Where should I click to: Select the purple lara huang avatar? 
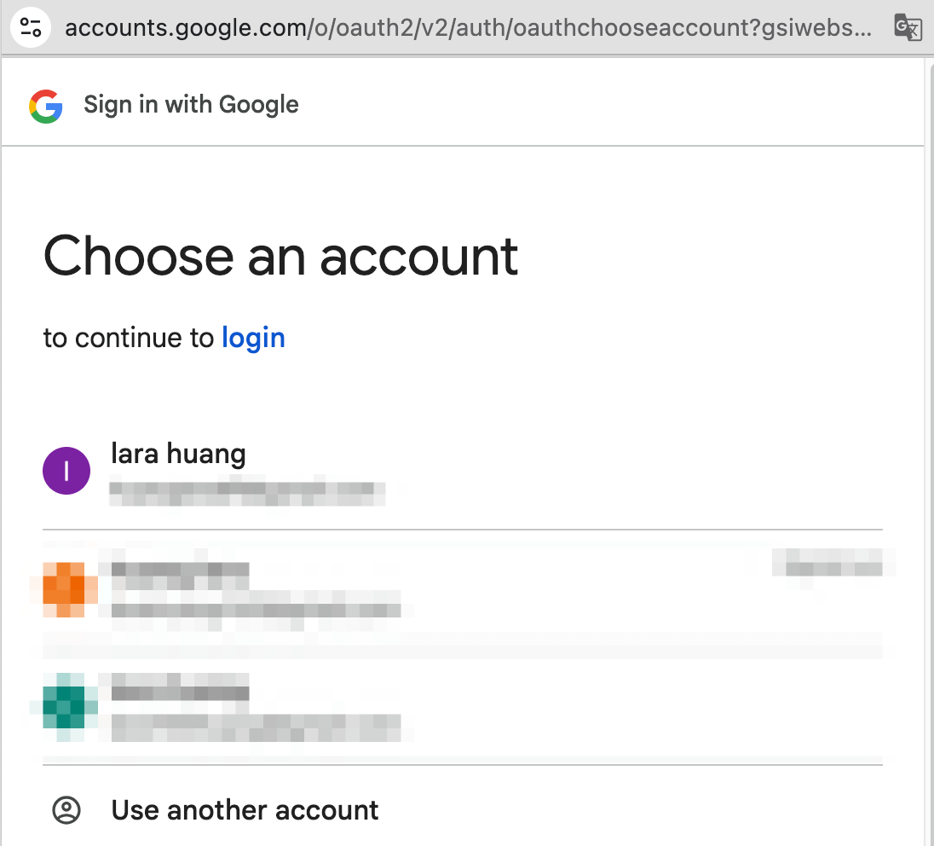point(66,471)
